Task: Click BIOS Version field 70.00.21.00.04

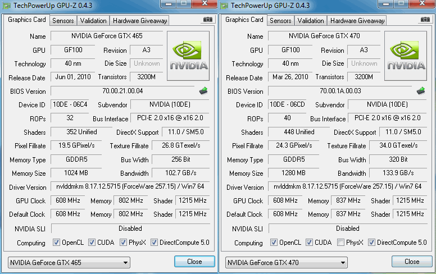Action: tap(122, 91)
